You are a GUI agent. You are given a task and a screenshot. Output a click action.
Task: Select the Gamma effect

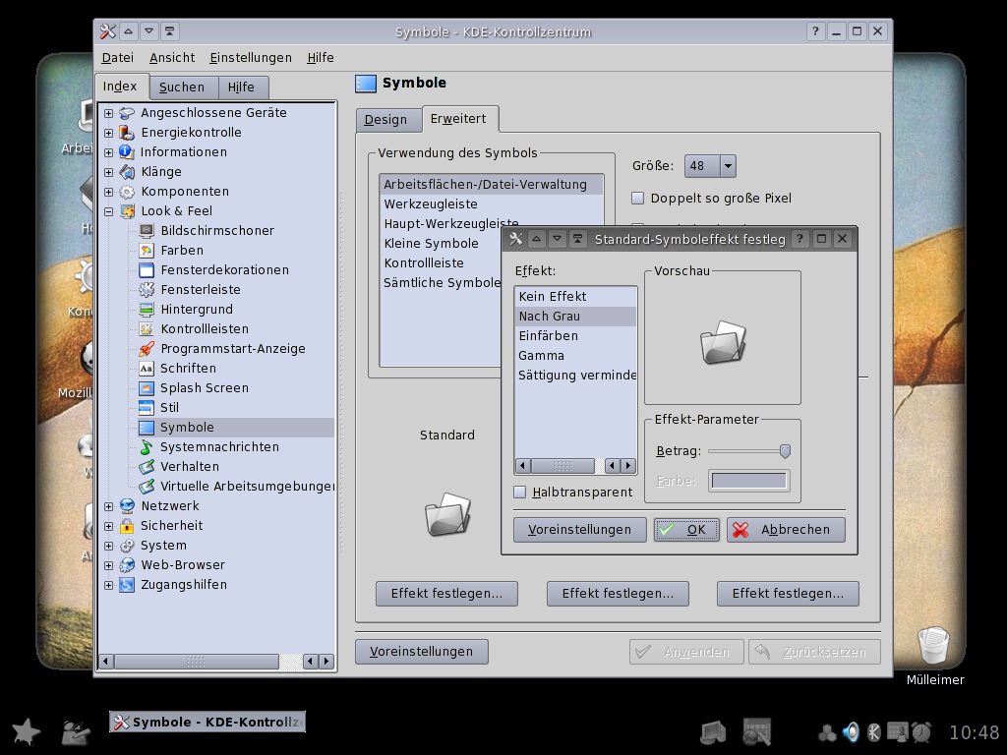574,356
